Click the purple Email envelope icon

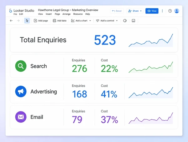point(21,117)
